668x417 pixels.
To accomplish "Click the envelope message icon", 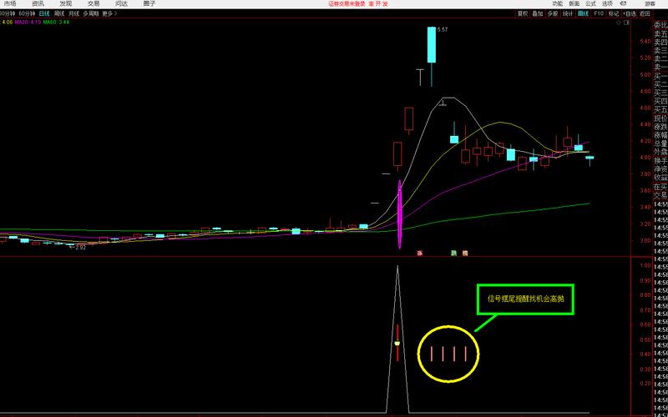I will [x=623, y=4].
